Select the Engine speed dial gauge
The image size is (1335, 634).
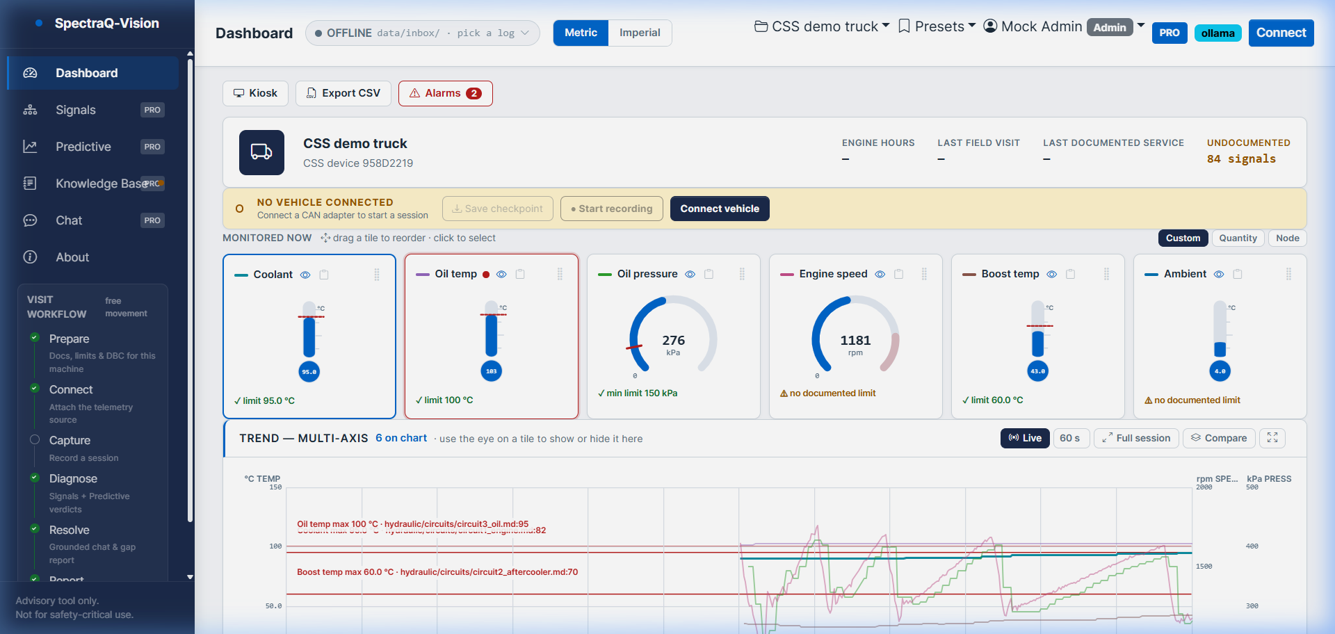[x=856, y=336]
